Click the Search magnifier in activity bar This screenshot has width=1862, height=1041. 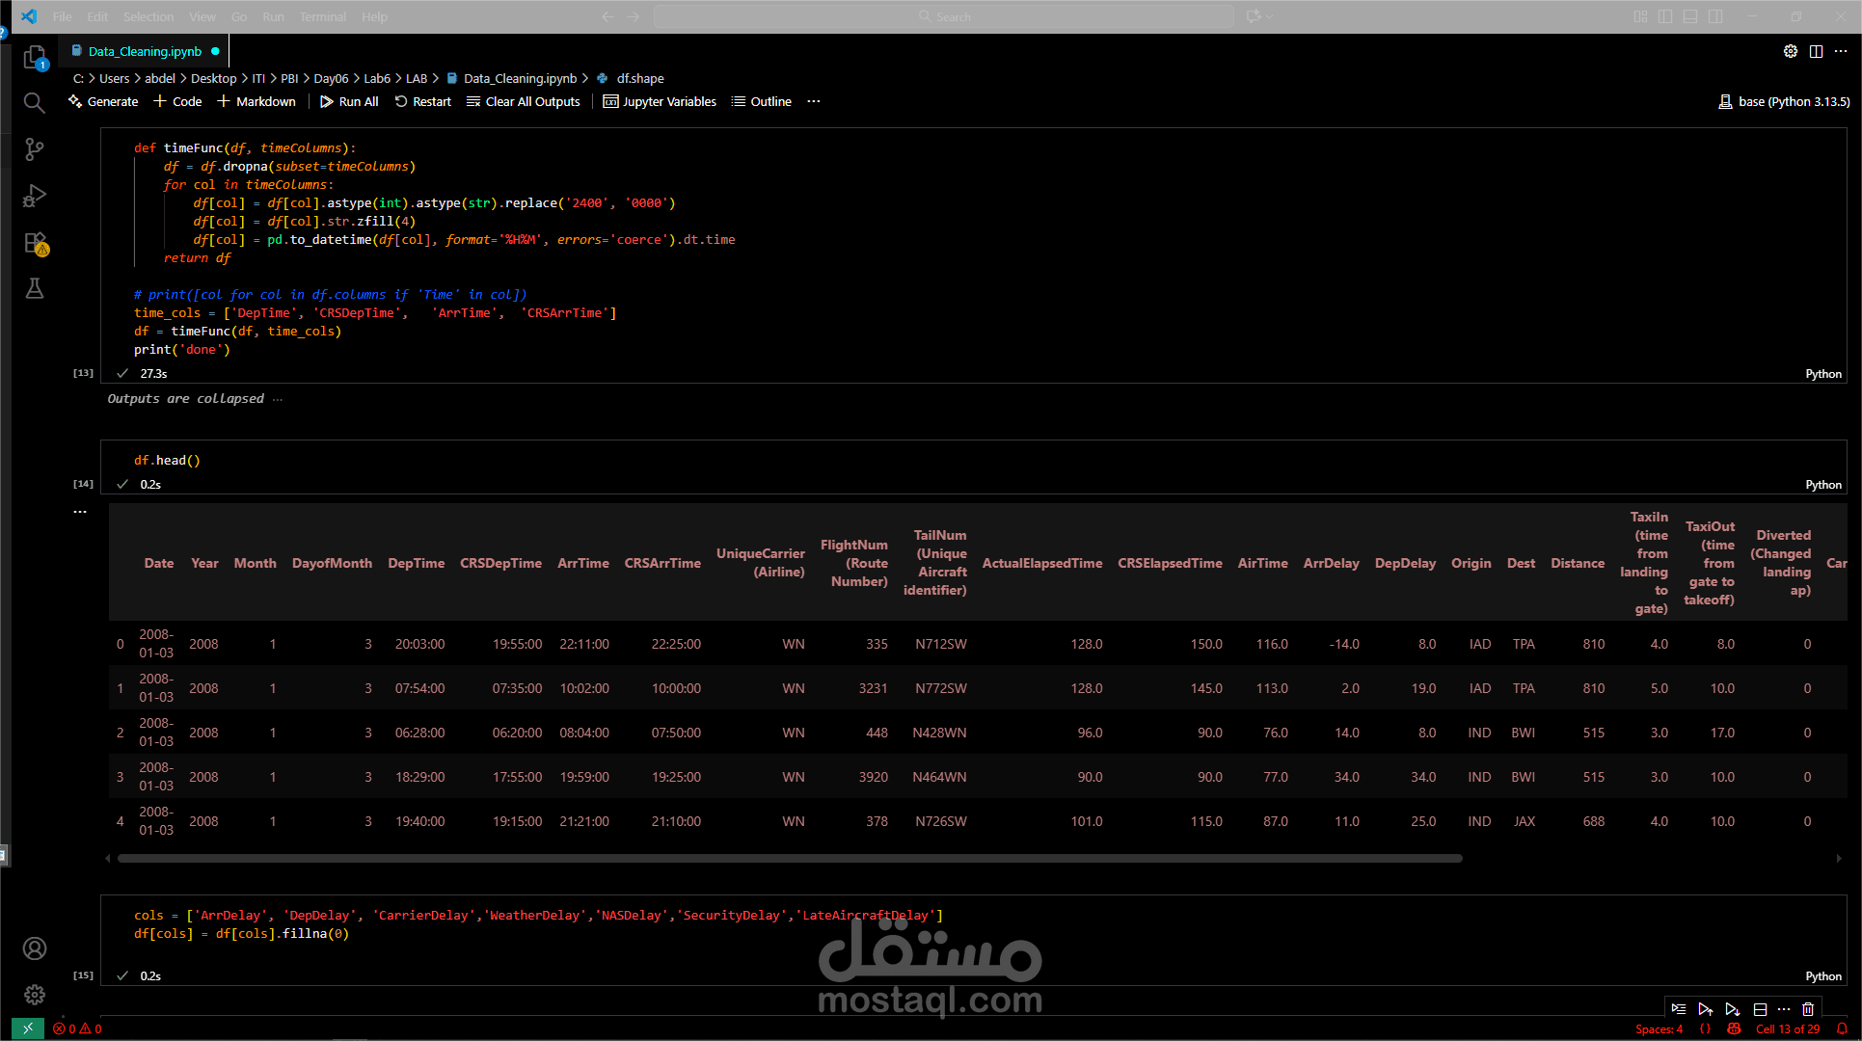point(34,103)
